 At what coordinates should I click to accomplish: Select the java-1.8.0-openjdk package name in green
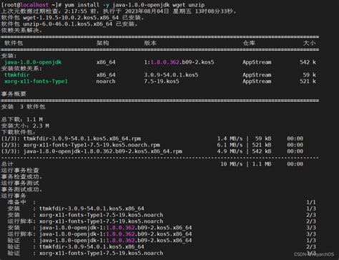pos(33,62)
